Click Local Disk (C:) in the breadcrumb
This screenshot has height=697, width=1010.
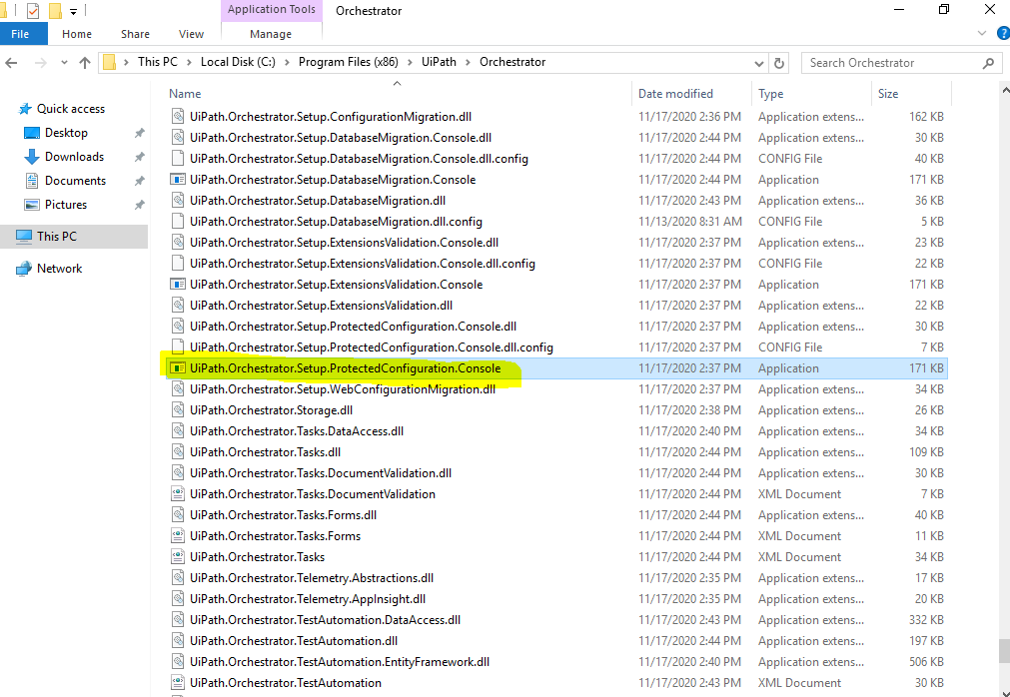pyautogui.click(x=238, y=63)
